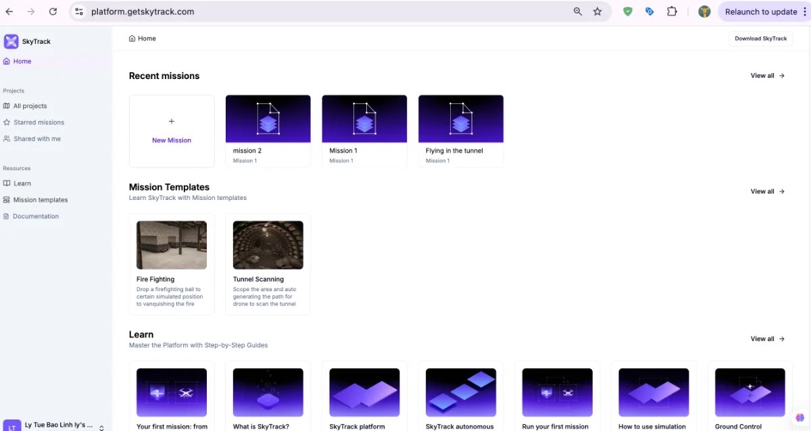Click Relaunch to update button
The width and height of the screenshot is (811, 431).
point(761,11)
